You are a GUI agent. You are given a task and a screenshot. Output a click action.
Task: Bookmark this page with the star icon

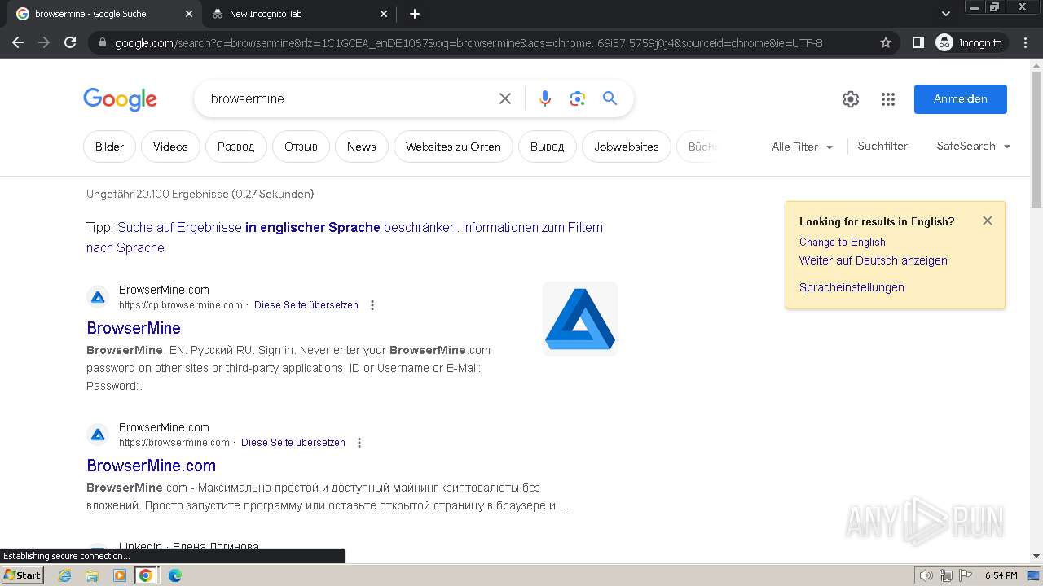click(x=886, y=42)
